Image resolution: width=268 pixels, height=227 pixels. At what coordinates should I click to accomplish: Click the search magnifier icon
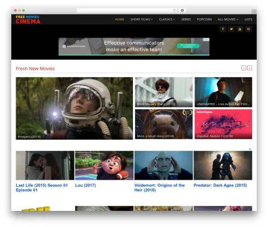(x=248, y=29)
